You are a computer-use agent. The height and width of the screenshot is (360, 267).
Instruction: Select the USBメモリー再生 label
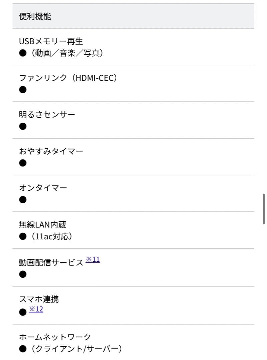[51, 41]
